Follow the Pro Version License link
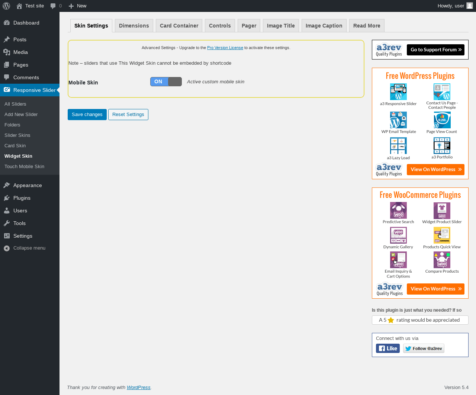Screen dimensions: 476x395 (225, 48)
